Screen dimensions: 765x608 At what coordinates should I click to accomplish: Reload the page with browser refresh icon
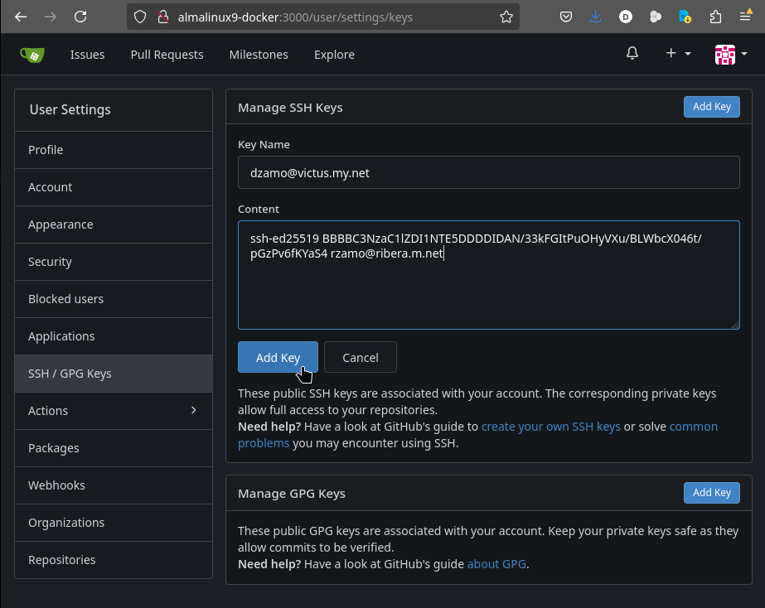(80, 17)
